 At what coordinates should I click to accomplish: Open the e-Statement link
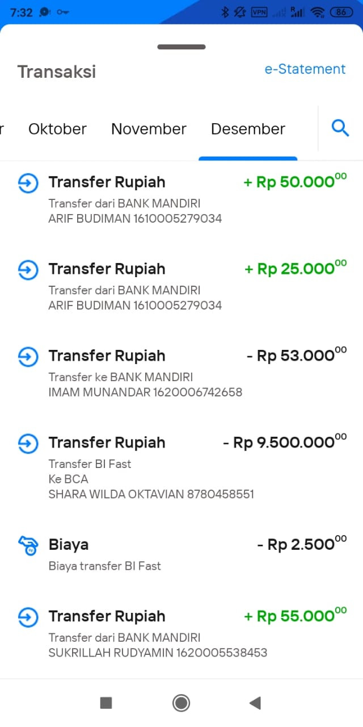coord(305,69)
